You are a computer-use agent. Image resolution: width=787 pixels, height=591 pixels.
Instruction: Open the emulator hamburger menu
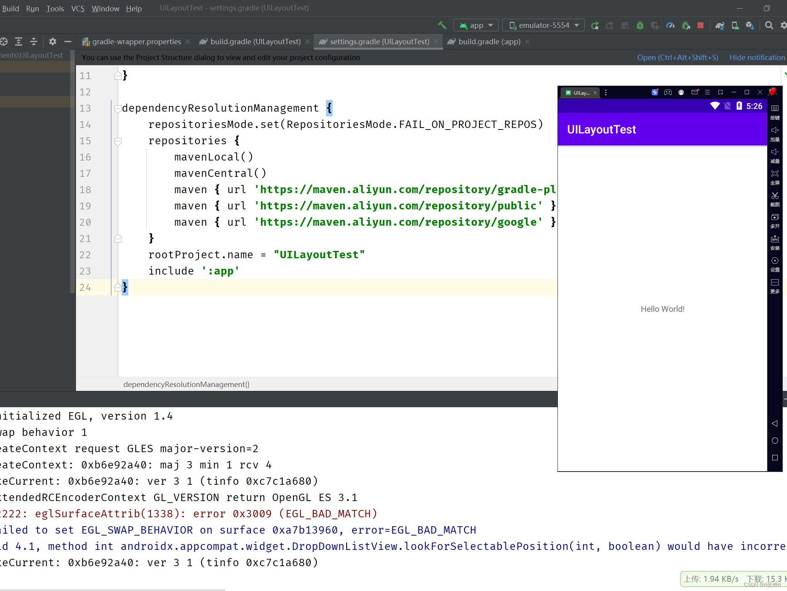click(x=708, y=92)
